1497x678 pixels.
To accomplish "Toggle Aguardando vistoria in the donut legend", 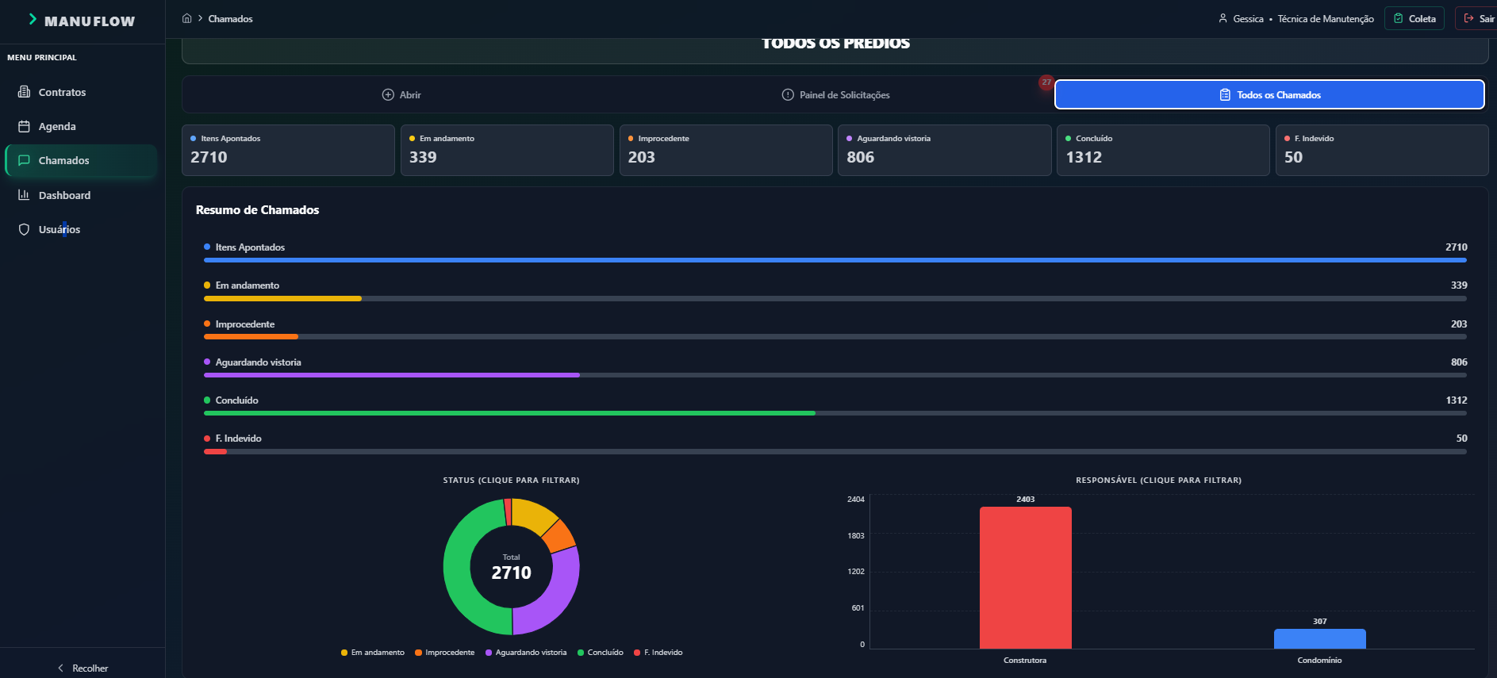I will [x=526, y=653].
